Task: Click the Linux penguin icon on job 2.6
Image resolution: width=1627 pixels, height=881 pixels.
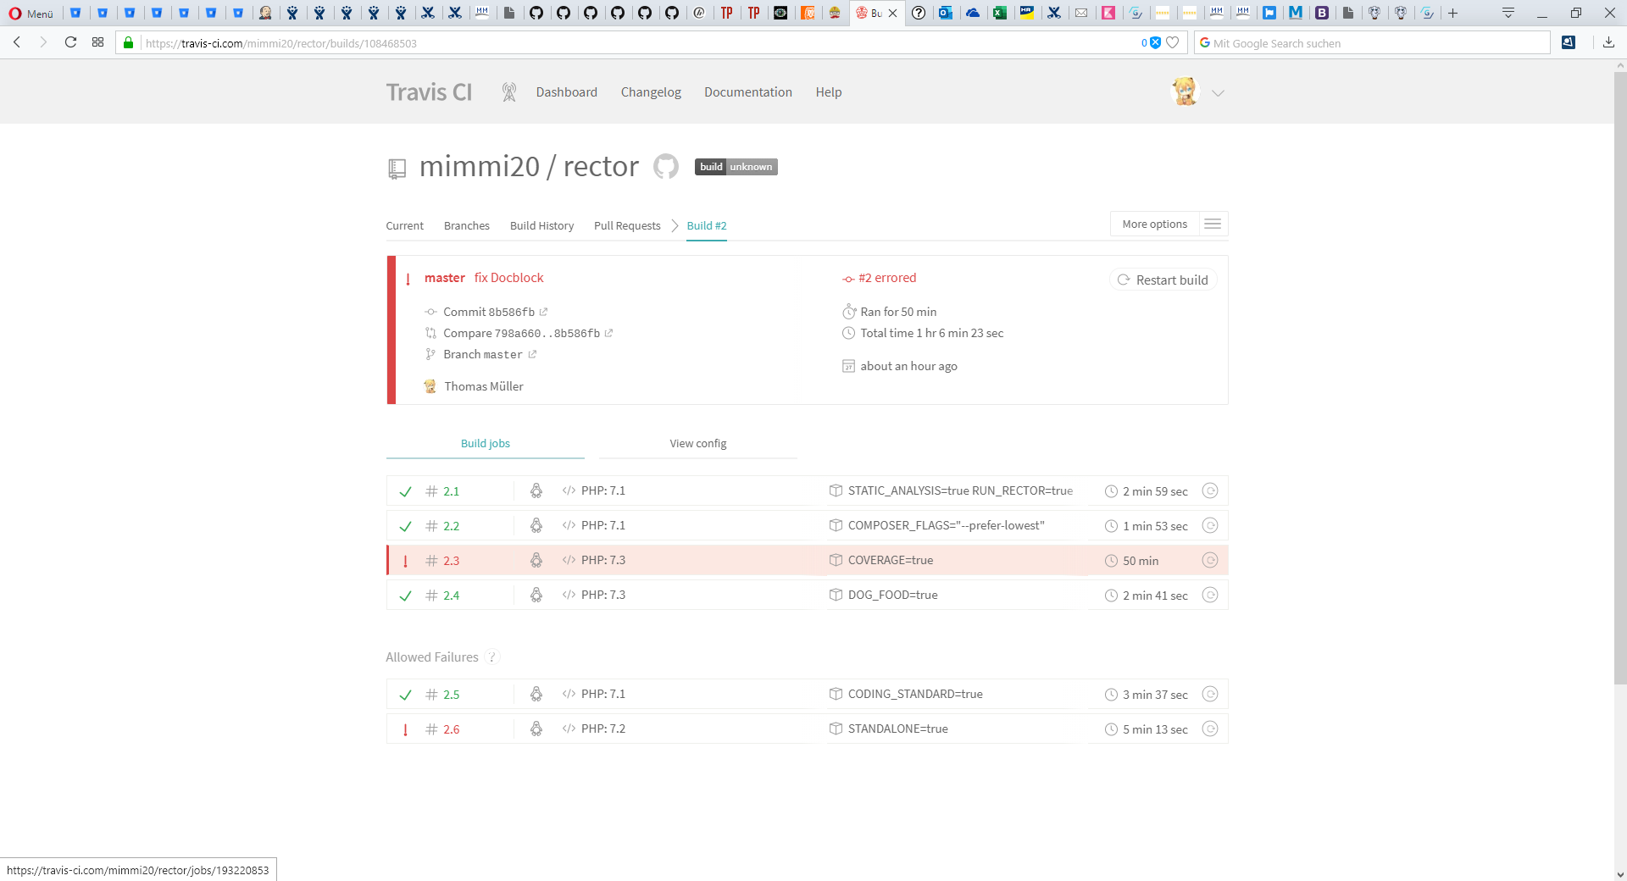Action: (536, 729)
